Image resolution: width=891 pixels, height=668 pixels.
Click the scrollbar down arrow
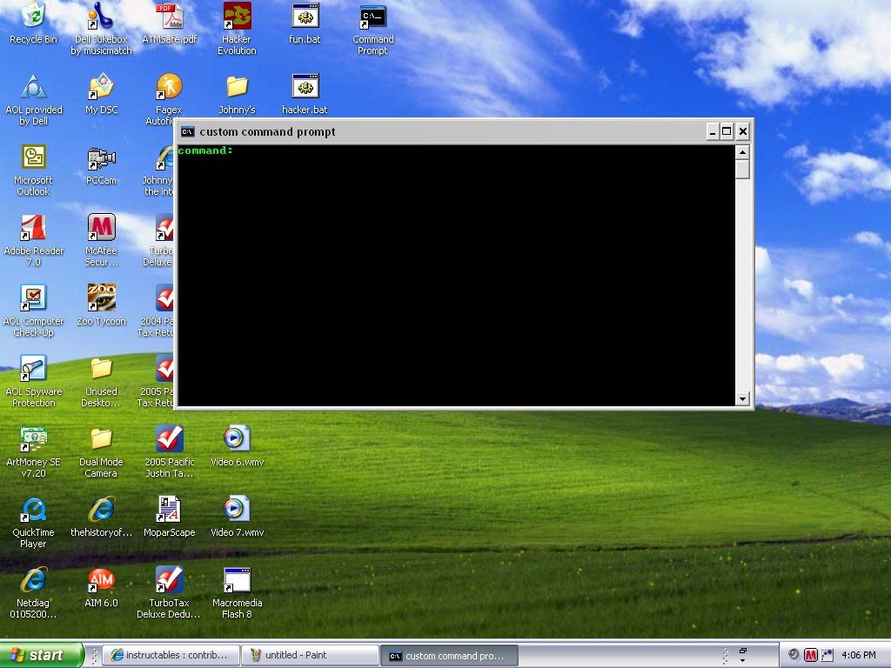pos(742,398)
